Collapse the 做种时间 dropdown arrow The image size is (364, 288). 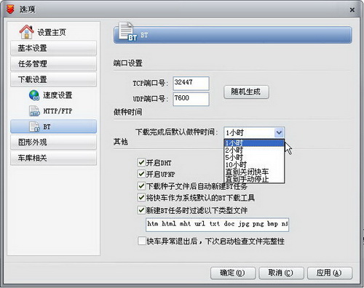coord(279,132)
